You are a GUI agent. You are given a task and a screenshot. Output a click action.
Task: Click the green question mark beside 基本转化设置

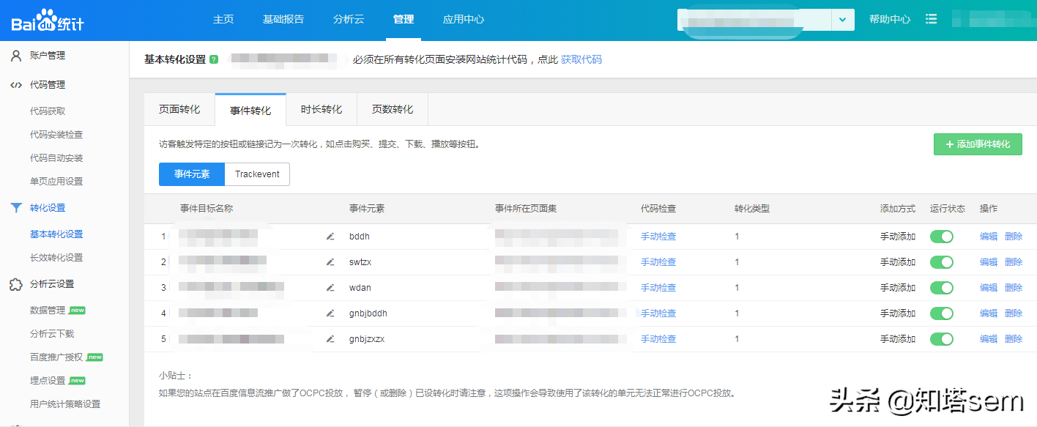pyautogui.click(x=214, y=59)
